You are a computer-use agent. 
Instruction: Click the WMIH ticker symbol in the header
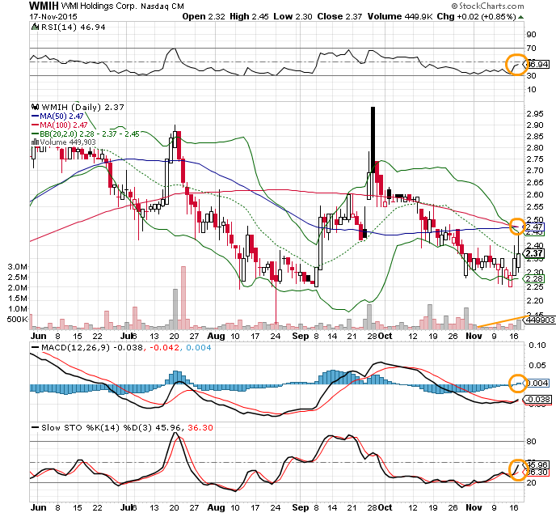pyautogui.click(x=44, y=6)
